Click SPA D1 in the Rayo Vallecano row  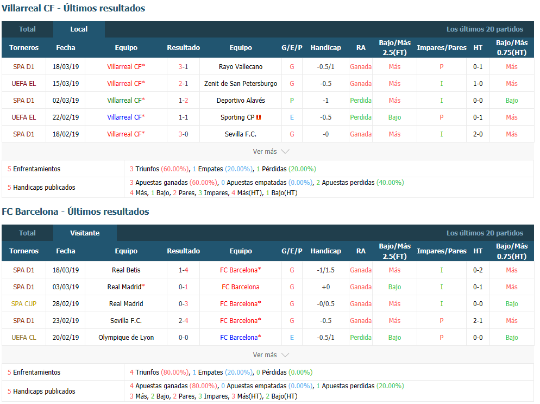(x=24, y=66)
